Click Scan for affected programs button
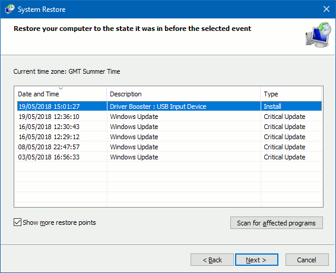 [277, 223]
